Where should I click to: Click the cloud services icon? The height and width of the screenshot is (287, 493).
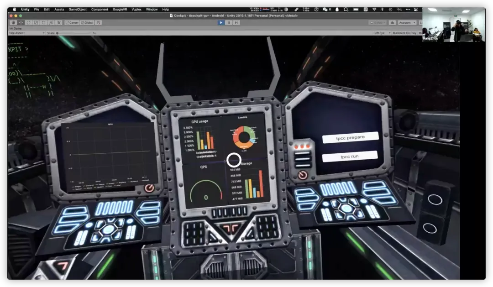click(392, 22)
